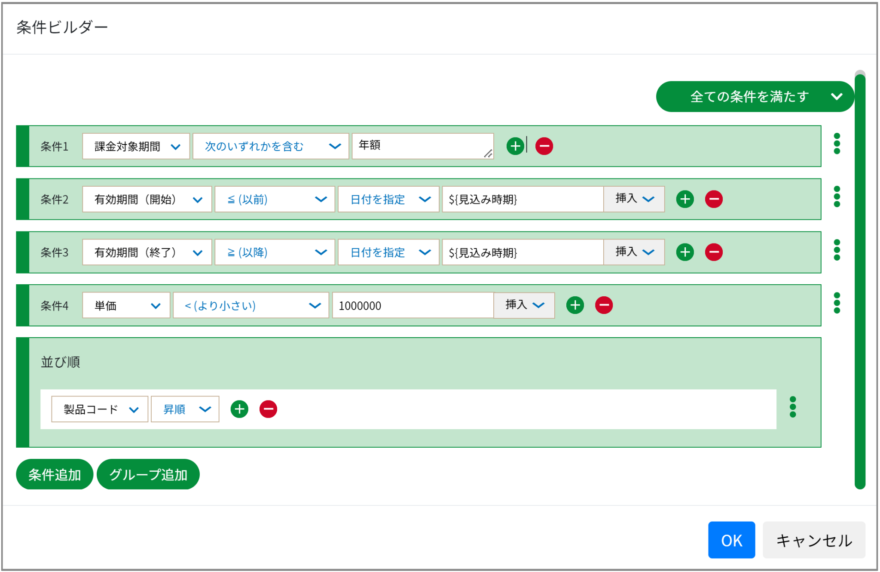Click the green plus icon in 条件1 row

tap(515, 146)
